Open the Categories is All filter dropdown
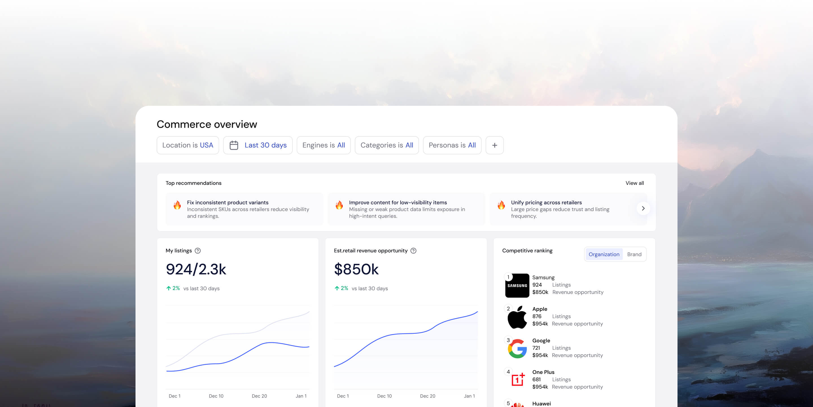This screenshot has height=407, width=813. (387, 145)
